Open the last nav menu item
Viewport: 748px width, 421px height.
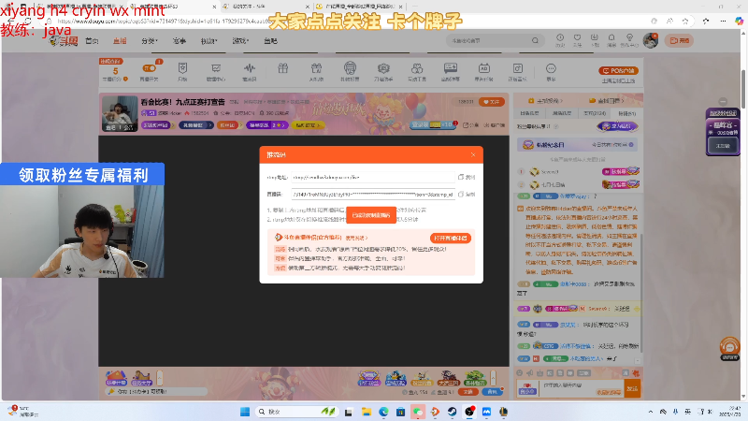point(270,41)
